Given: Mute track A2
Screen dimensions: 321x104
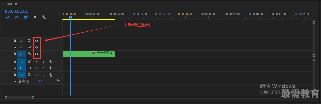Looking at the screenshot, I should click(37, 68).
